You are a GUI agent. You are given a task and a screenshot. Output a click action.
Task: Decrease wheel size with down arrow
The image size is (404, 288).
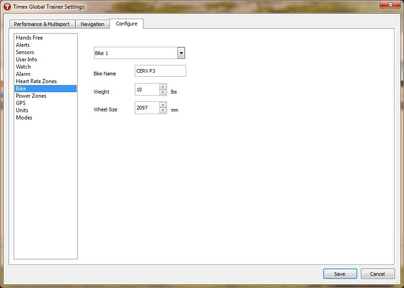163,110
